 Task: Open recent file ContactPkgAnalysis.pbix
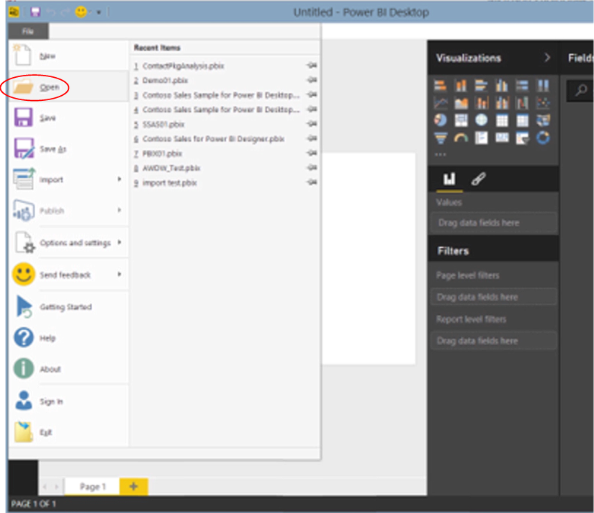183,66
